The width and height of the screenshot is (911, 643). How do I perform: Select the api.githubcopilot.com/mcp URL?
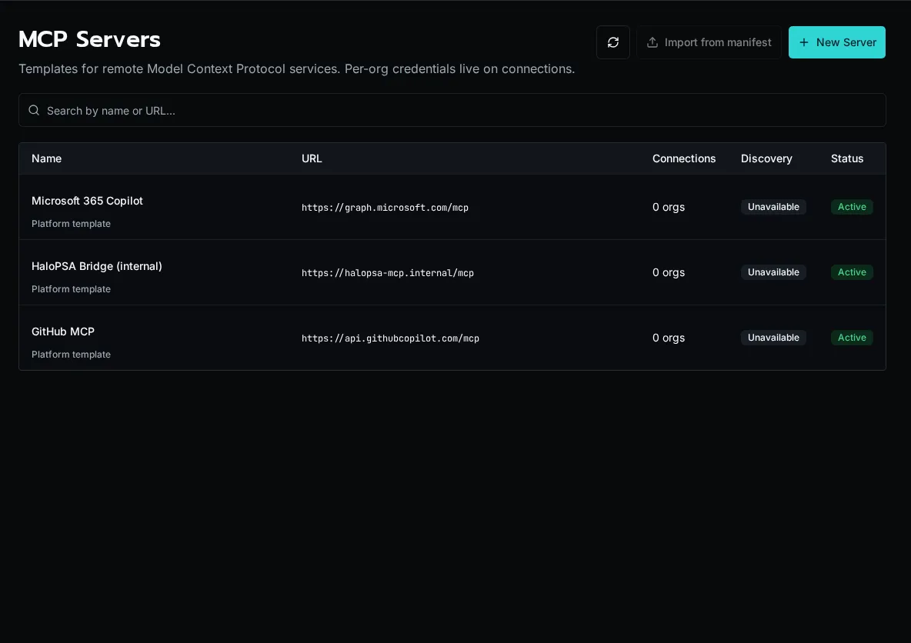(x=390, y=338)
